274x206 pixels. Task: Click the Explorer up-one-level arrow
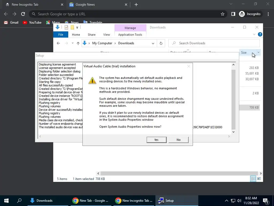pyautogui.click(x=78, y=43)
